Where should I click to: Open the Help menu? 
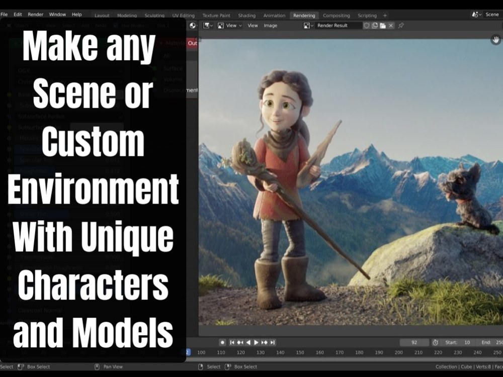tap(76, 15)
